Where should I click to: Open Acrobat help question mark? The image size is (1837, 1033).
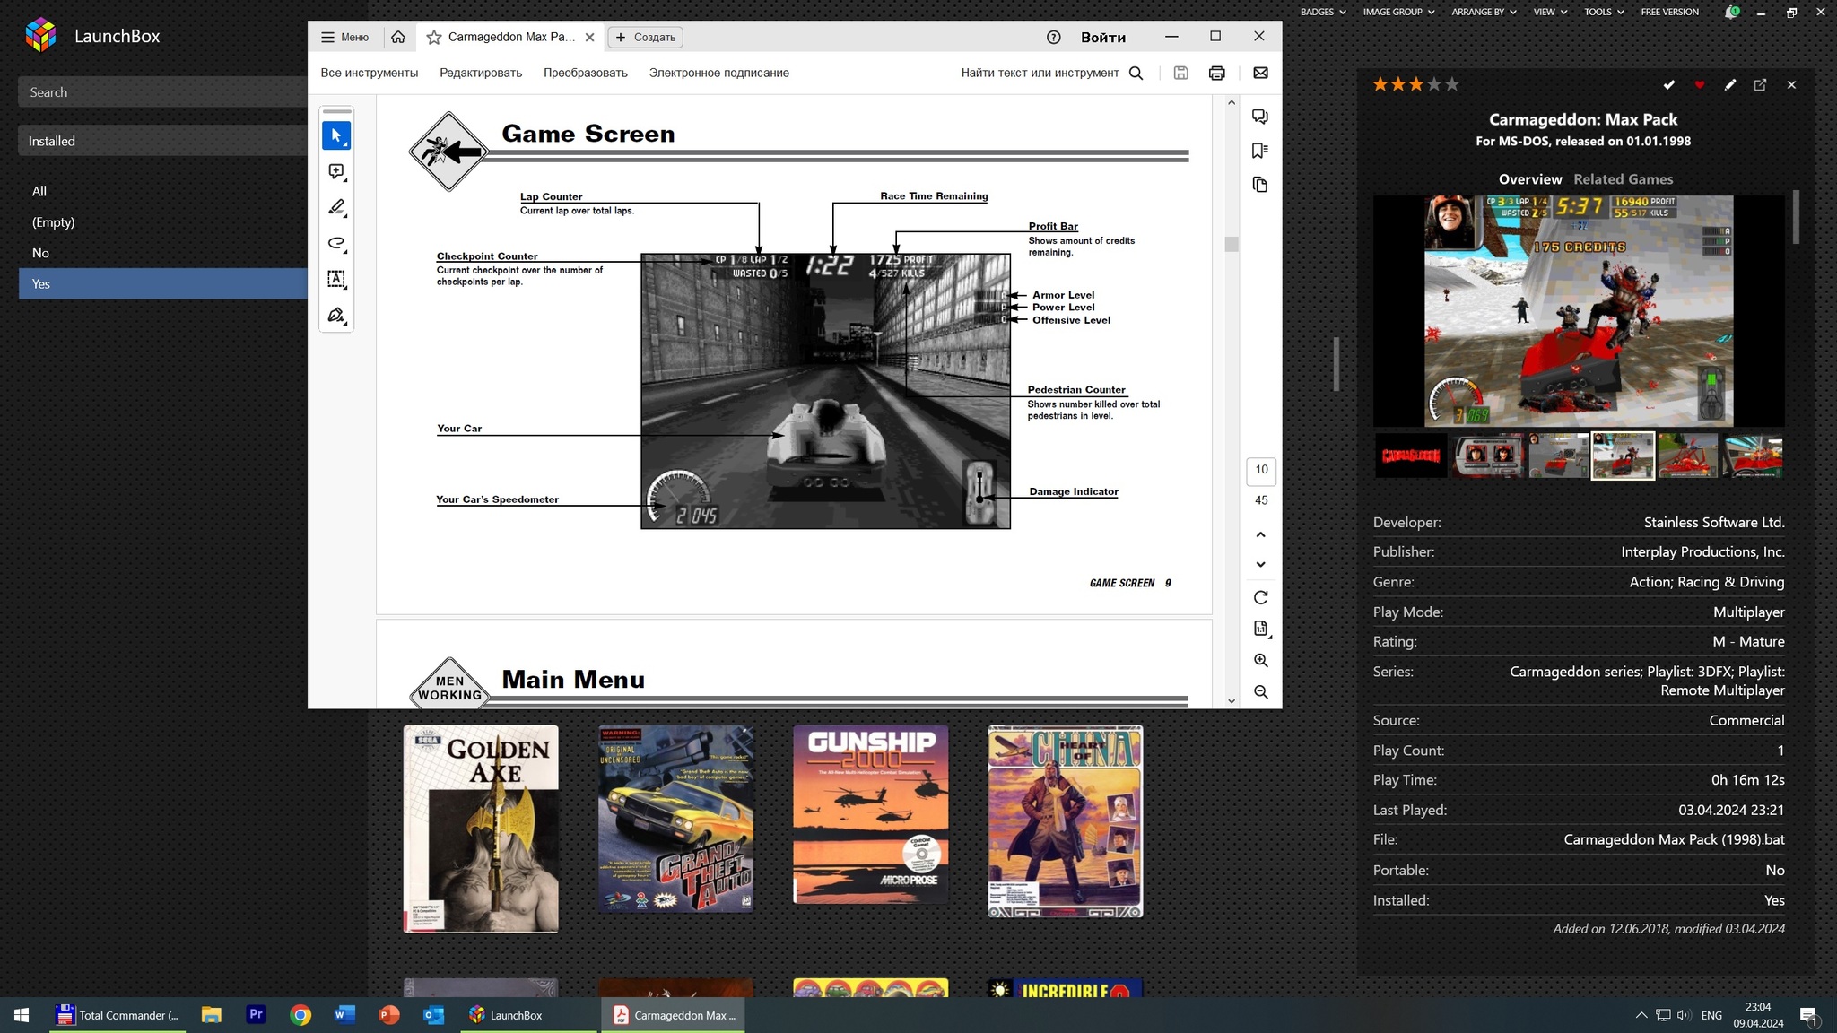click(1053, 37)
